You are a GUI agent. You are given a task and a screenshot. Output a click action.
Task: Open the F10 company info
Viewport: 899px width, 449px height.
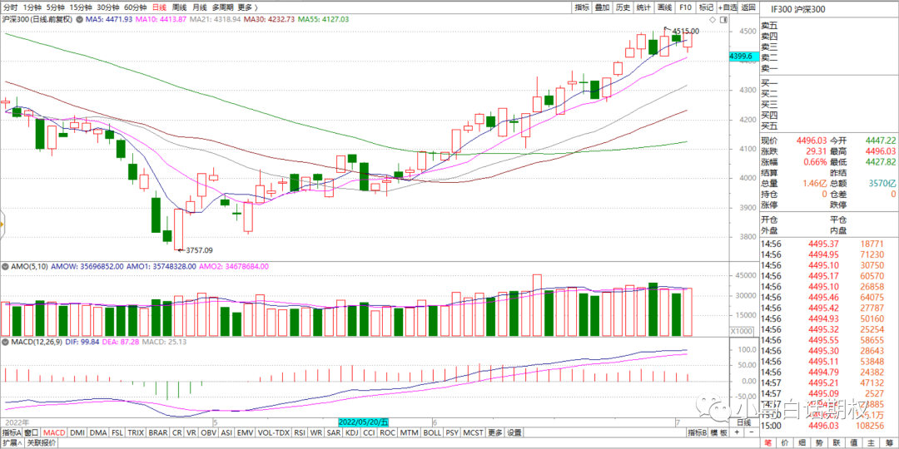[685, 7]
